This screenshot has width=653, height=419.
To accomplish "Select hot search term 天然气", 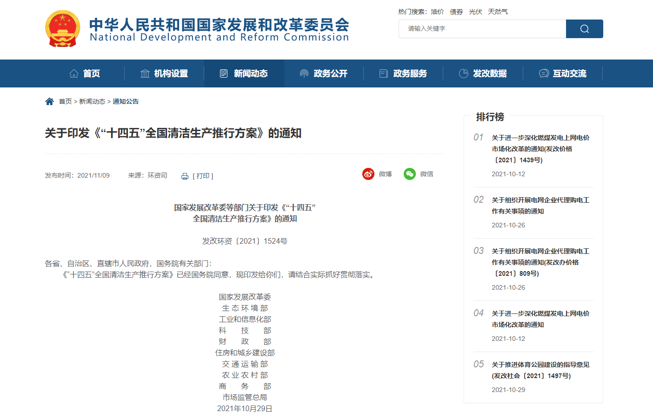I will (498, 12).
